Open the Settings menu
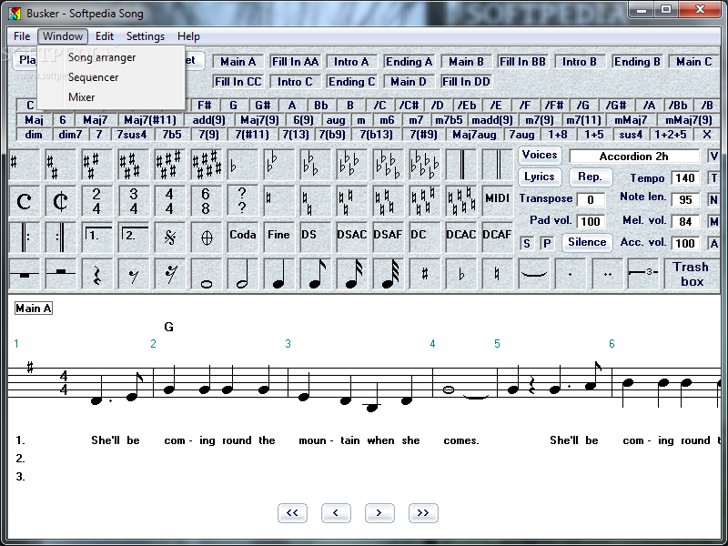Image resolution: width=728 pixels, height=546 pixels. 146,36
